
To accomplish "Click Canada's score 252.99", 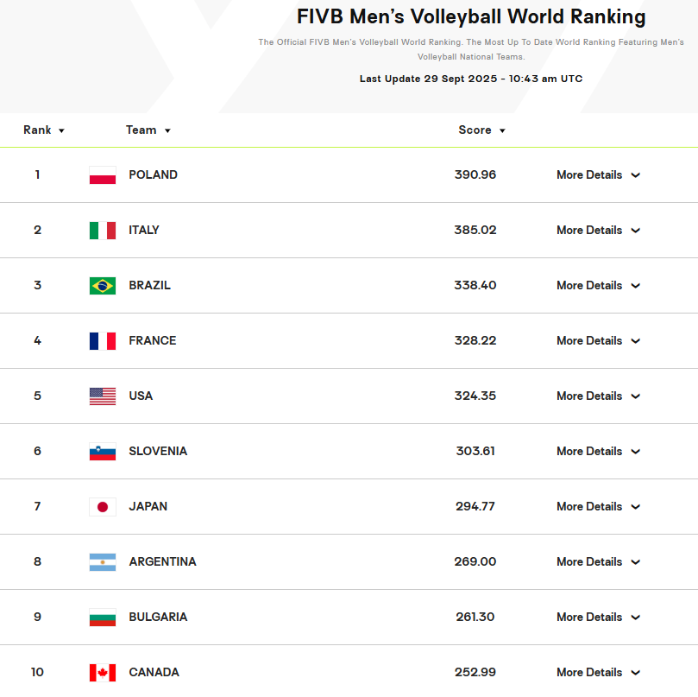I will (475, 673).
